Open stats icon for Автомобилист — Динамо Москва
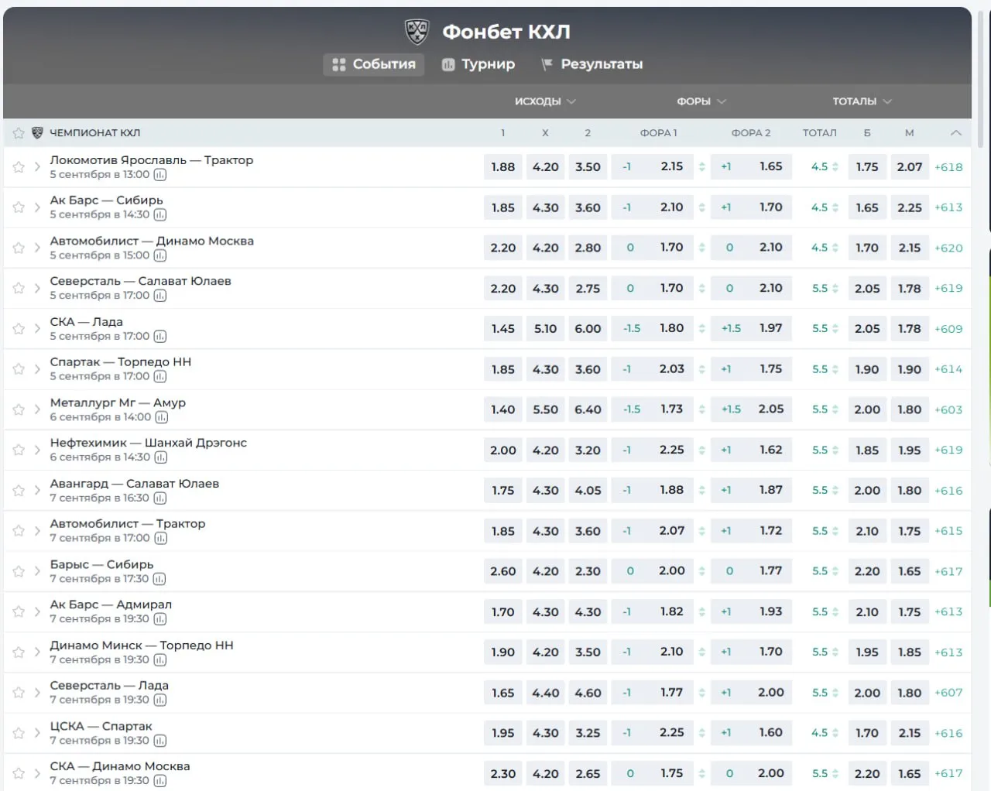The width and height of the screenshot is (991, 791). (x=159, y=255)
